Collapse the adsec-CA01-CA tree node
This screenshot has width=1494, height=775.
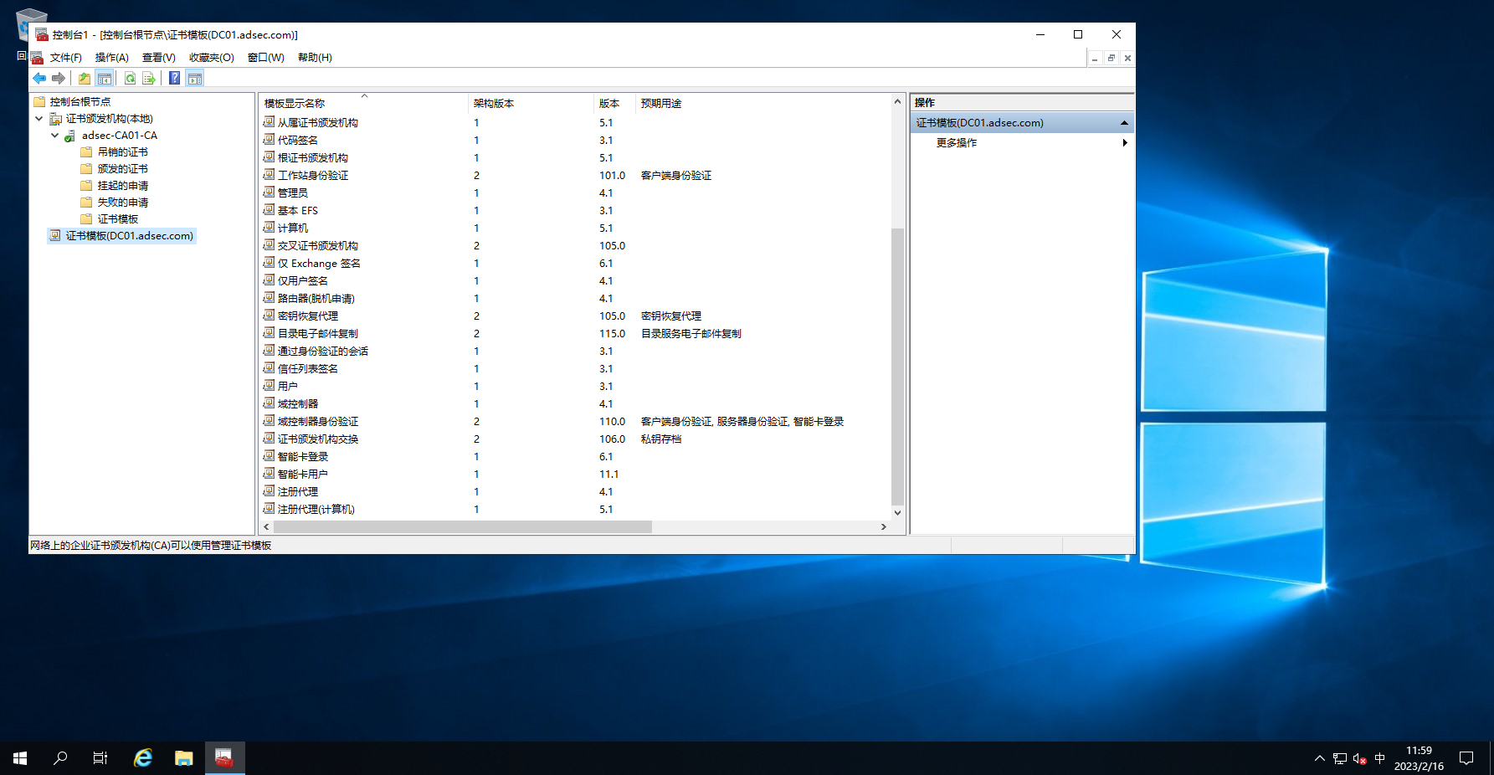55,136
